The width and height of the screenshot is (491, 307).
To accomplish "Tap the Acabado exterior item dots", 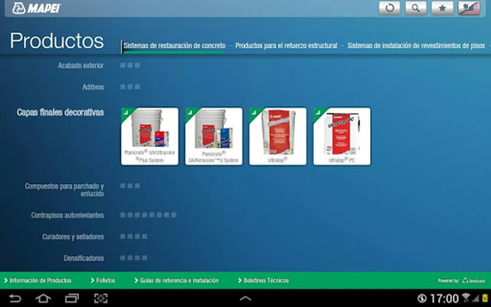I will [130, 65].
